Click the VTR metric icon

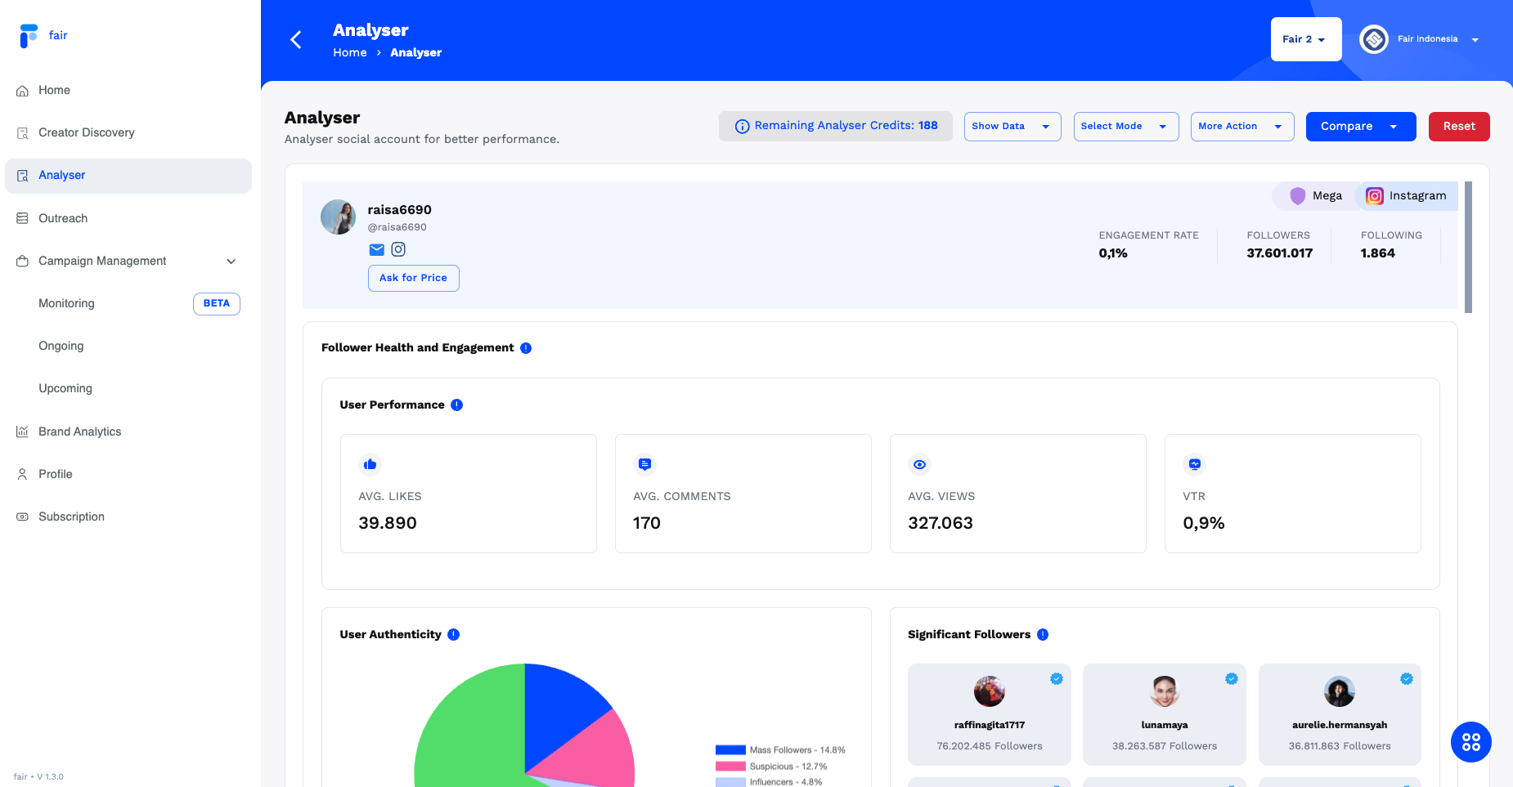pyautogui.click(x=1194, y=464)
